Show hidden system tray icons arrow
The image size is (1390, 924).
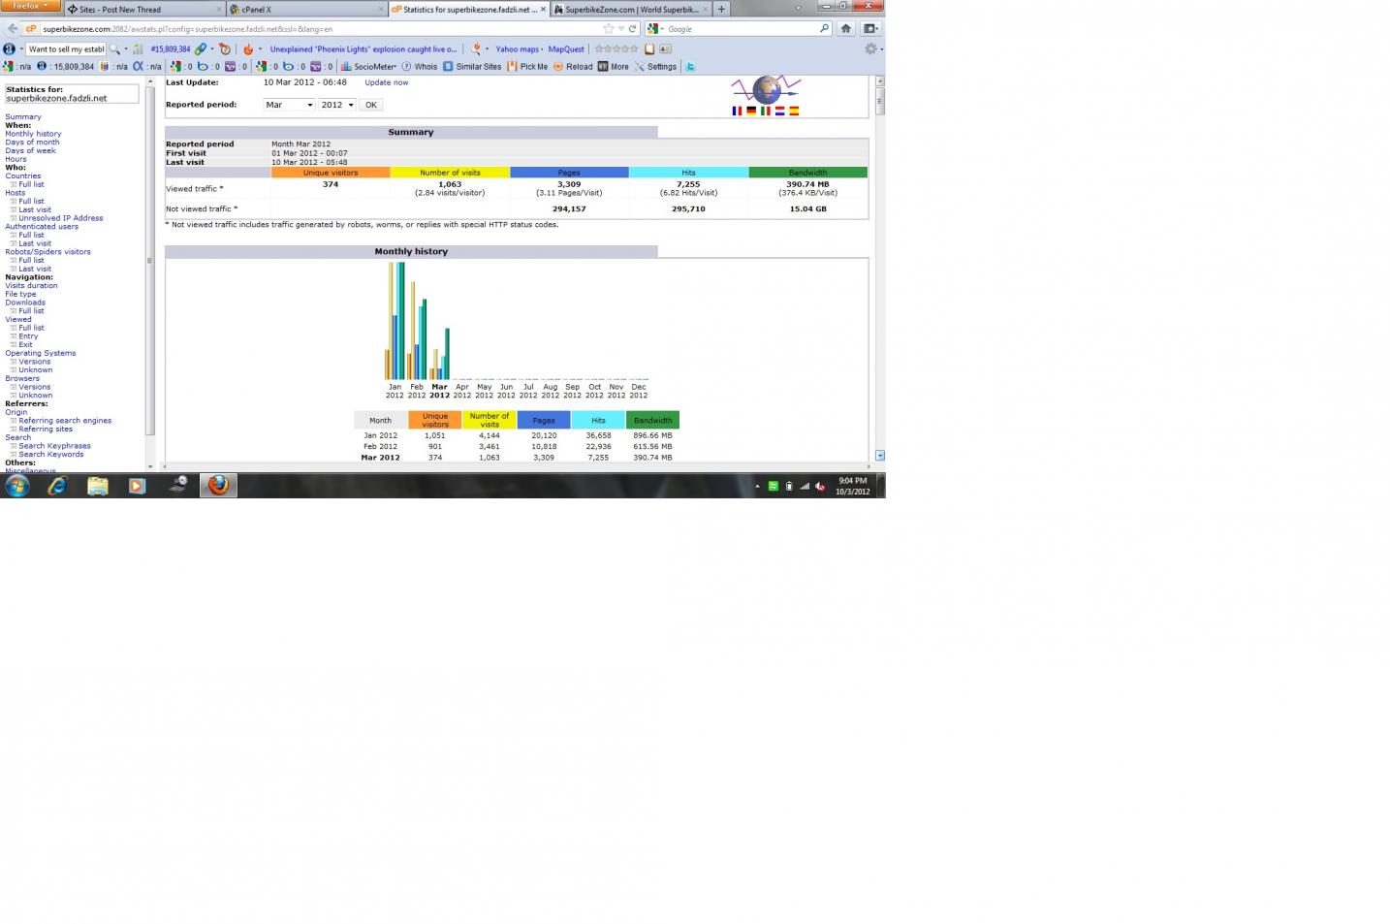point(757,486)
